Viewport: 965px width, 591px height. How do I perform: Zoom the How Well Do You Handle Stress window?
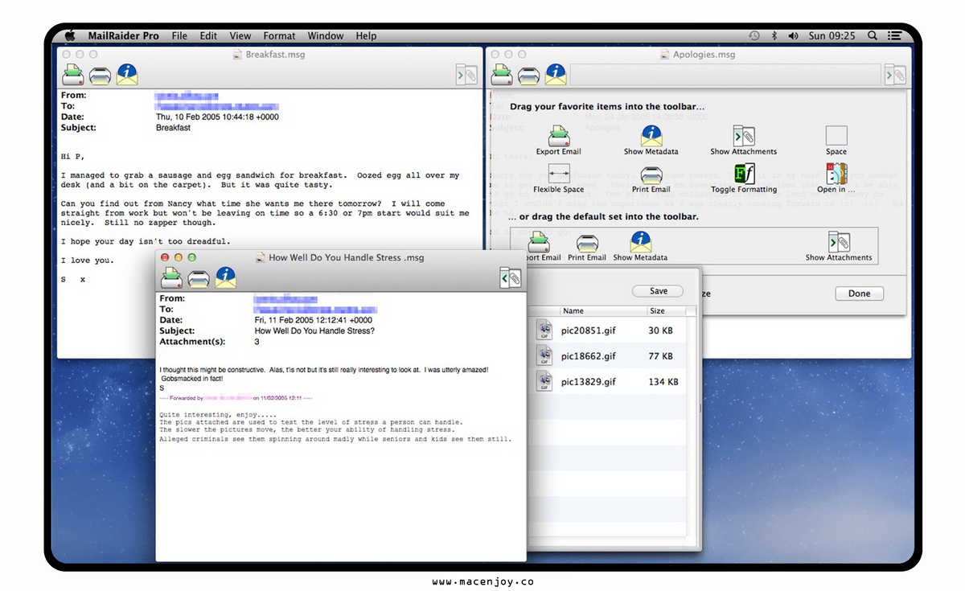(192, 257)
